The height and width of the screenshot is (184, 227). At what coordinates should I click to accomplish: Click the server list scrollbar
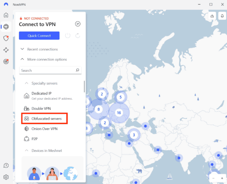[x=84, y=86]
